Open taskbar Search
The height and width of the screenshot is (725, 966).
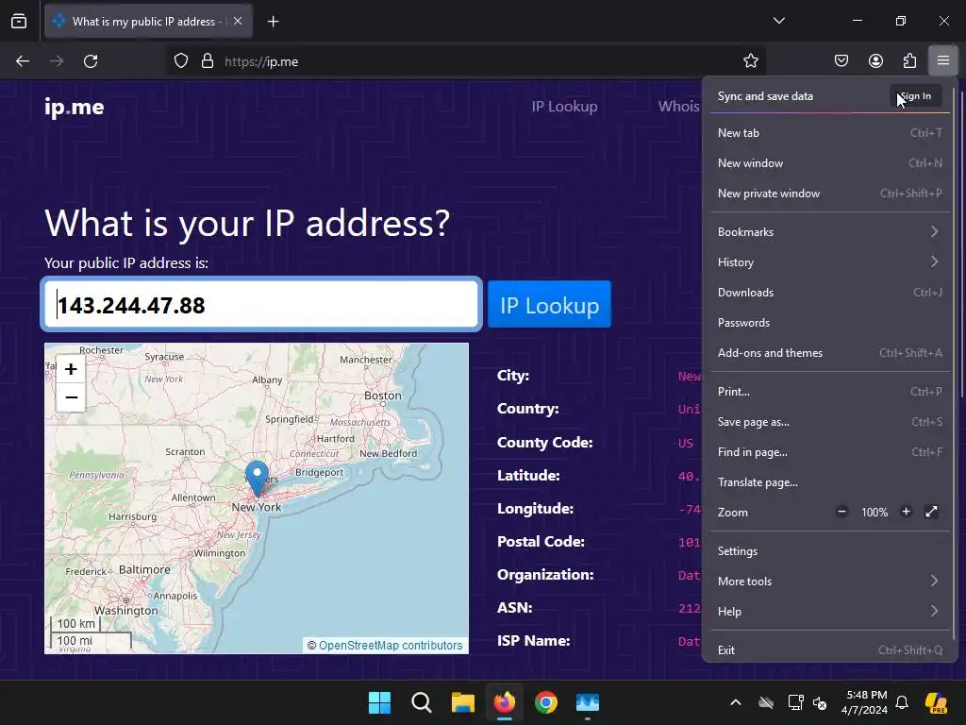pos(422,702)
